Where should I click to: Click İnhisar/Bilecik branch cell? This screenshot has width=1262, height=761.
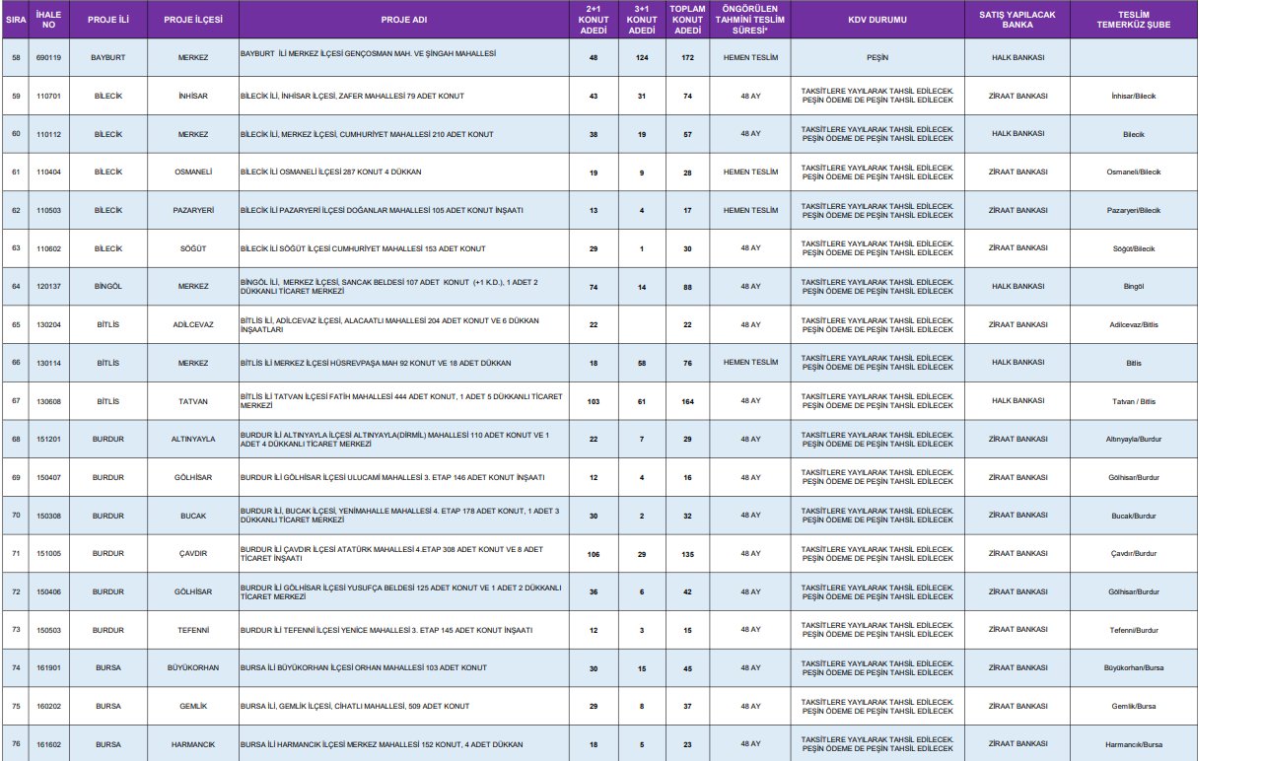(1134, 96)
